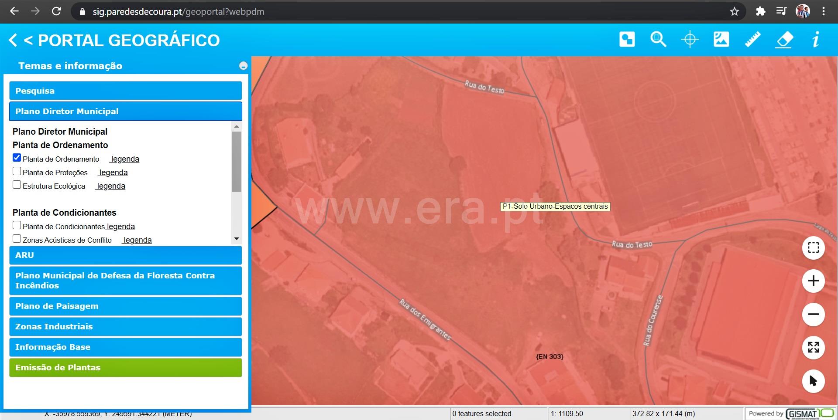
Task: Expand the ARU section
Action: (126, 255)
